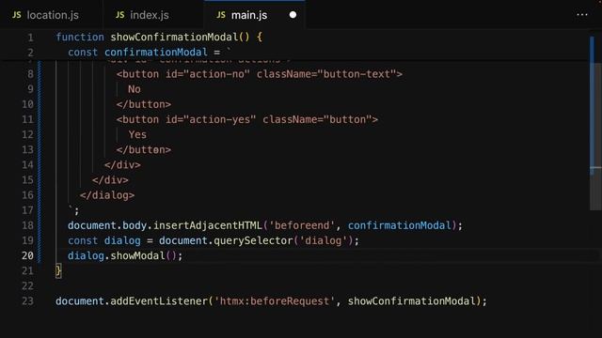This screenshot has width=602, height=338.
Task: Click line number 18 in the gutter
Action: [27, 225]
